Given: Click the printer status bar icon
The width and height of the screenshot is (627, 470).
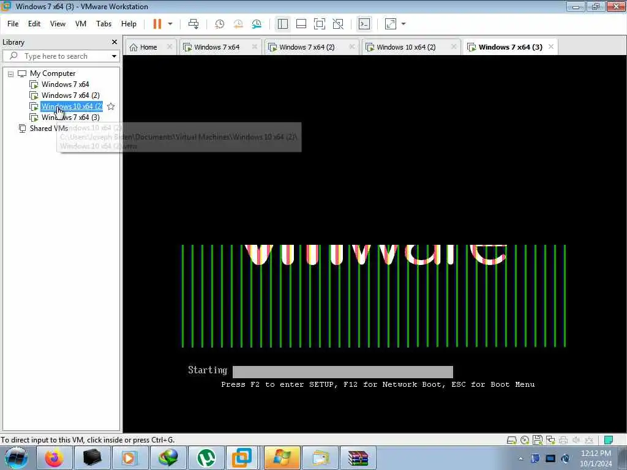Looking at the screenshot, I should (x=563, y=441).
